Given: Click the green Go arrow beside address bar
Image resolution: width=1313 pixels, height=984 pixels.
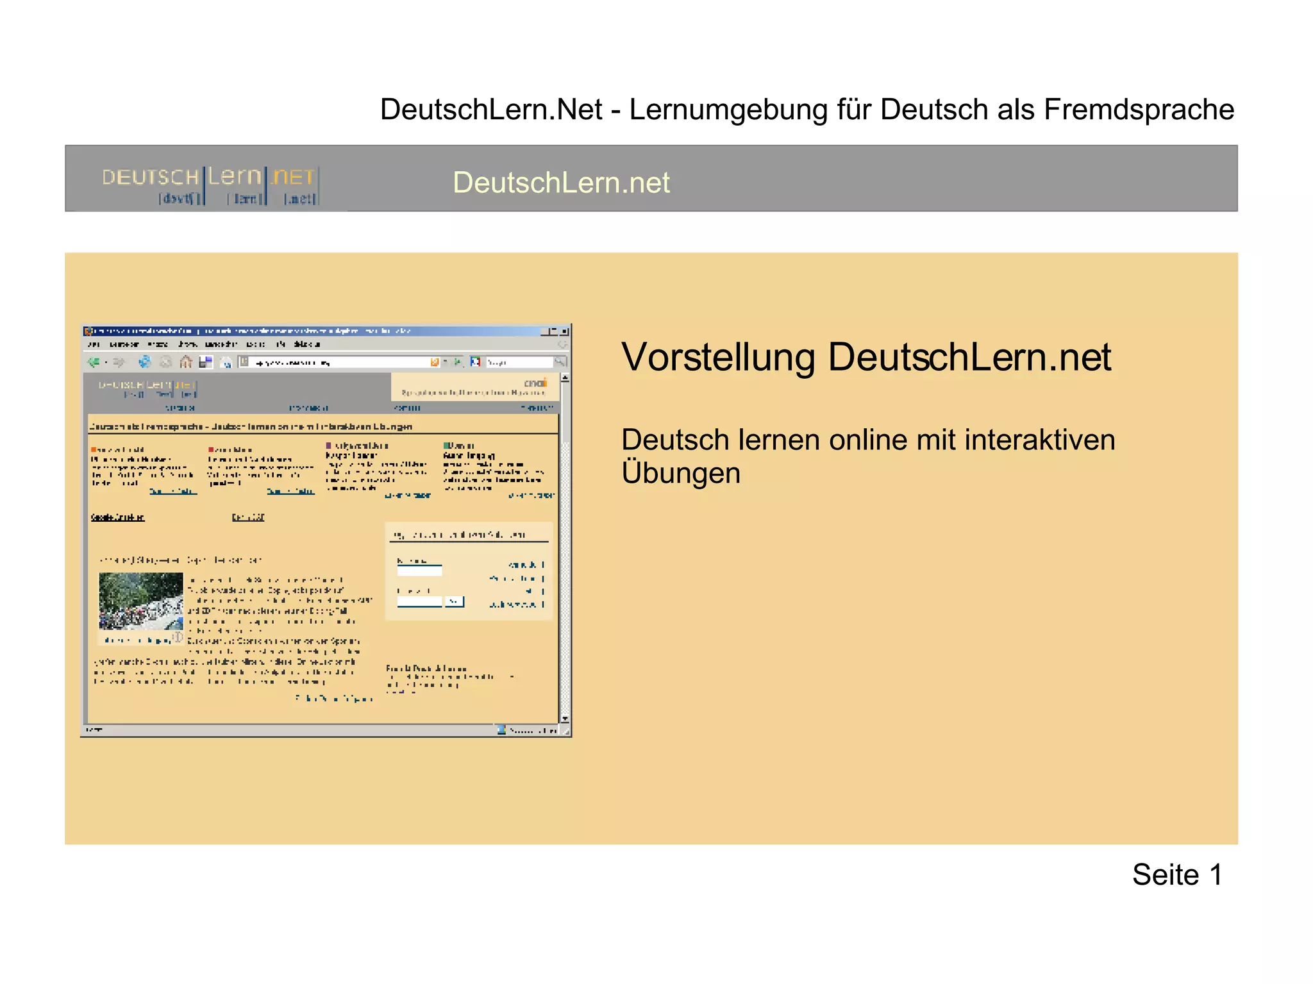Looking at the screenshot, I should pyautogui.click(x=458, y=362).
